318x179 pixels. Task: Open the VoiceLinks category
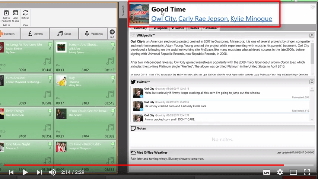coord(93,33)
